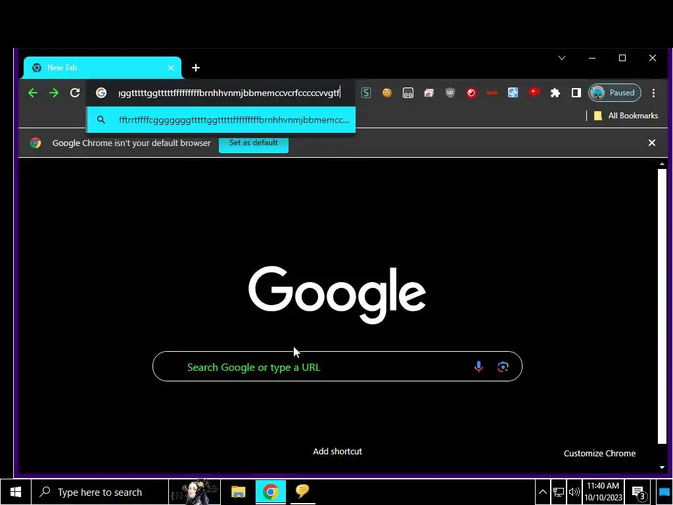Click the blue show desktop tray button
Viewport: 673px width, 505px height.
(x=664, y=492)
